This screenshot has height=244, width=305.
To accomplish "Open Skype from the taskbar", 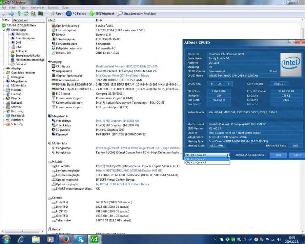I will pyautogui.click(x=80, y=239).
